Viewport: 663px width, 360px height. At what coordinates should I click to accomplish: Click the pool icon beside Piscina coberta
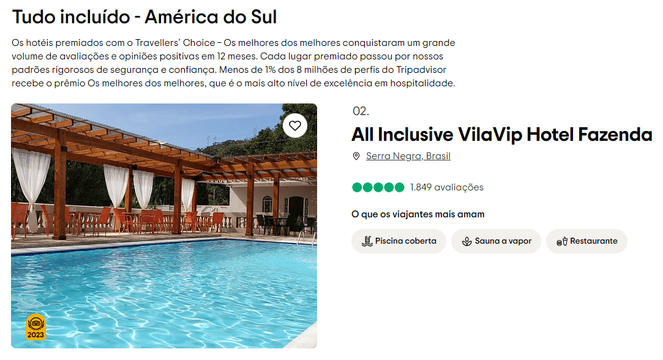point(367,241)
